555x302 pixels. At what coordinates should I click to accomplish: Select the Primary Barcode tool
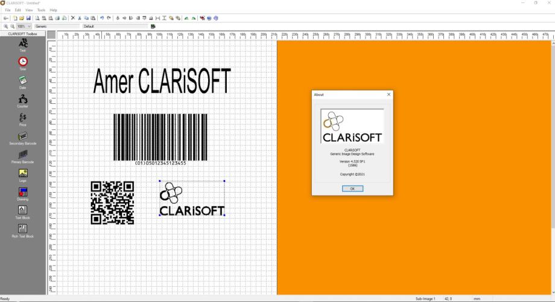23,156
